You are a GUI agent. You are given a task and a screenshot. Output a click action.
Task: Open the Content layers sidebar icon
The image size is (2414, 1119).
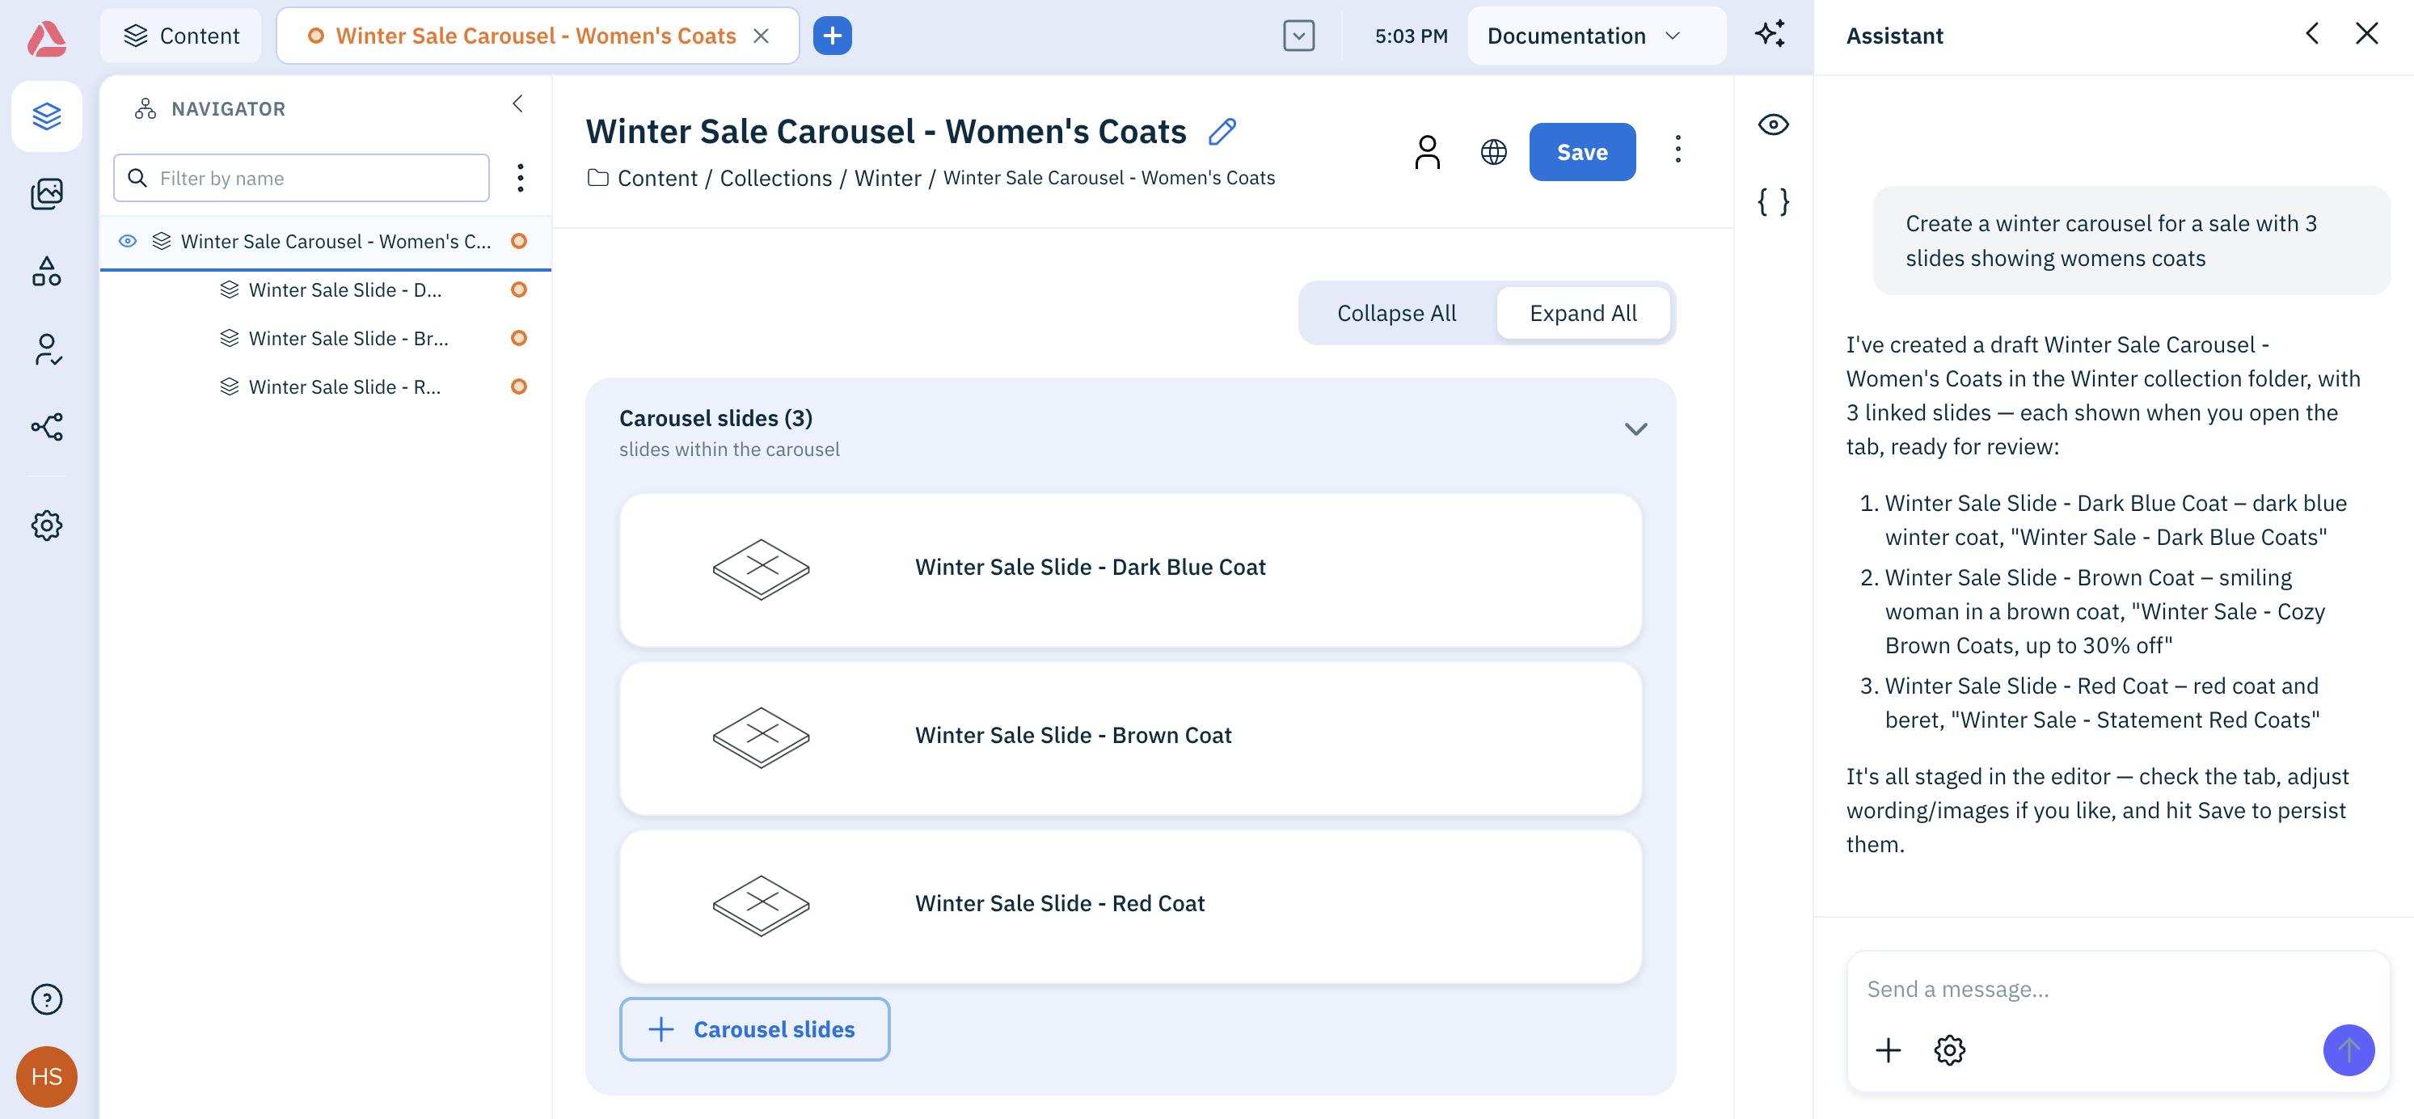(x=47, y=116)
